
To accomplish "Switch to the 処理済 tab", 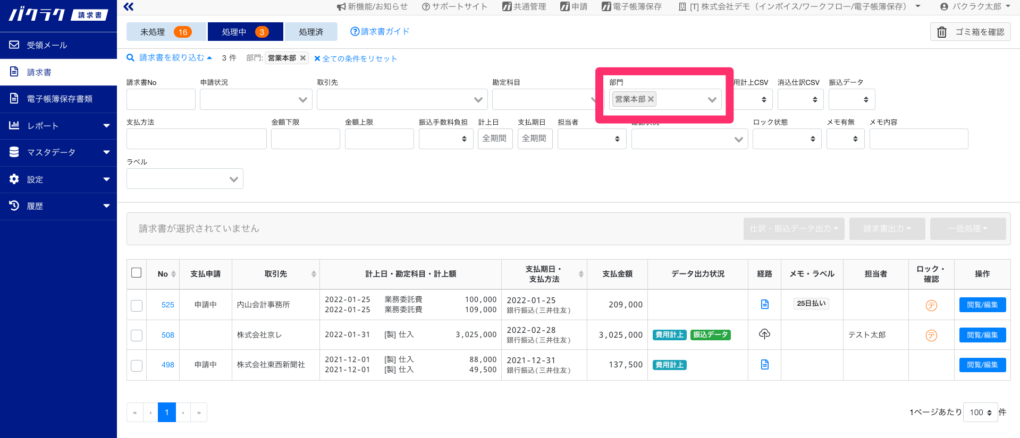I will [x=310, y=32].
